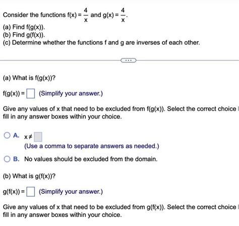Click the g(x) fraction 4 over x

123,15
